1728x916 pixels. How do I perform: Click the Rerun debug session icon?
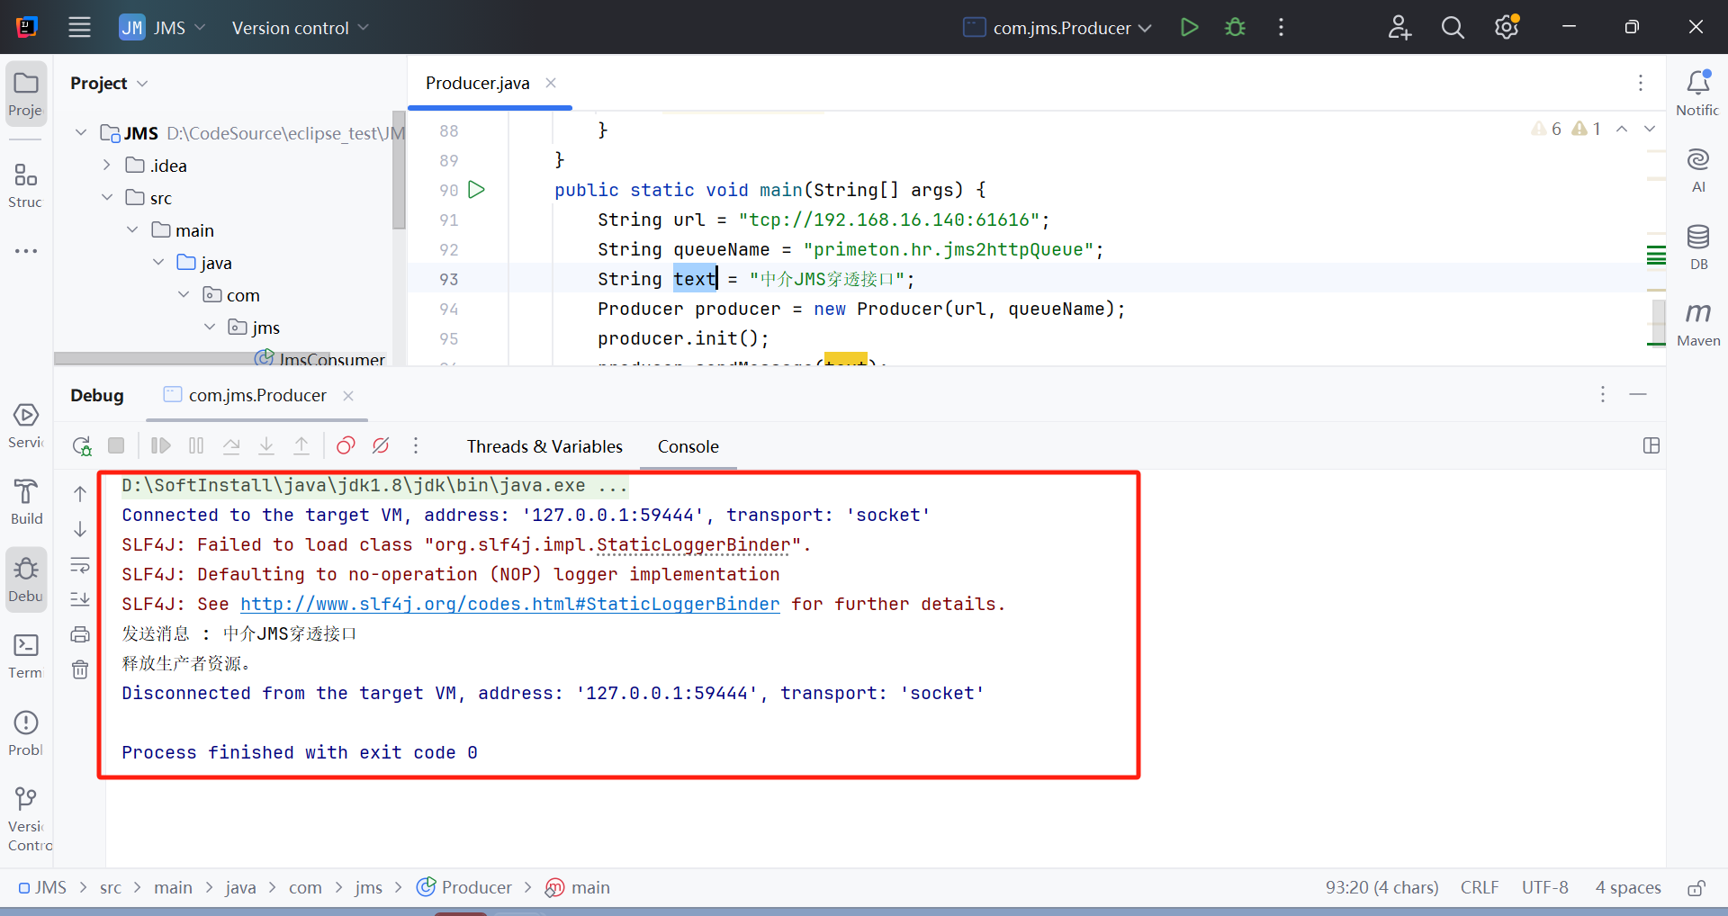82,446
